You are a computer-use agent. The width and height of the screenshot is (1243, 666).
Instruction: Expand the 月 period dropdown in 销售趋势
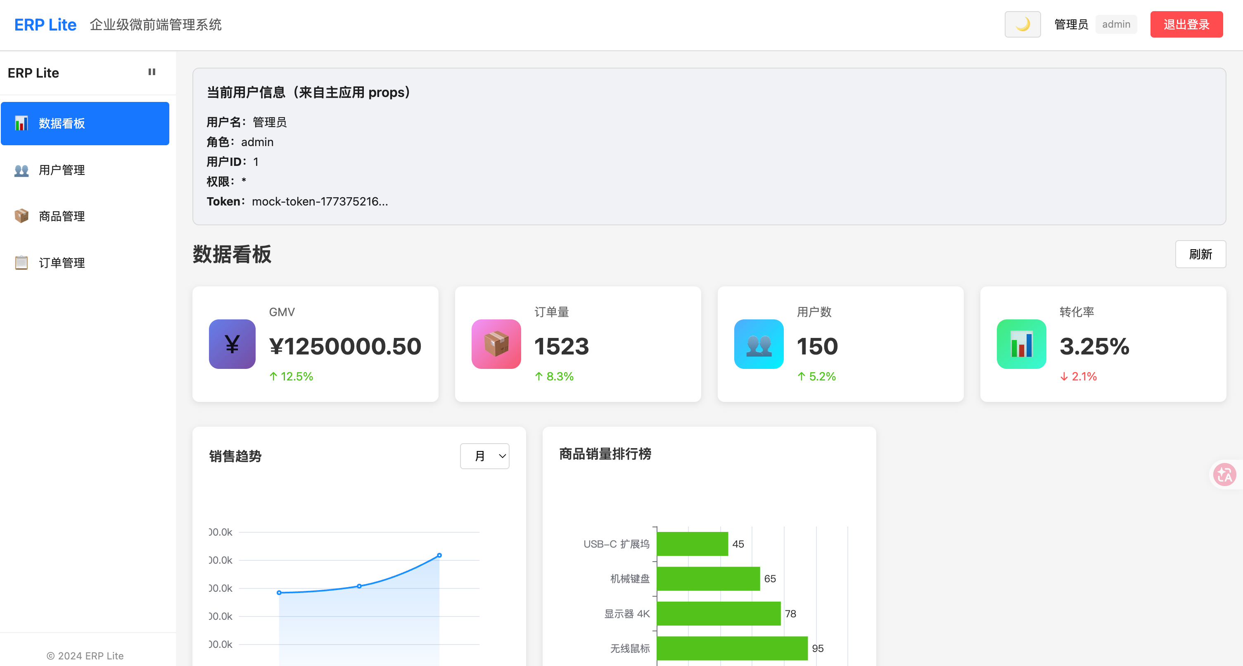(x=484, y=456)
